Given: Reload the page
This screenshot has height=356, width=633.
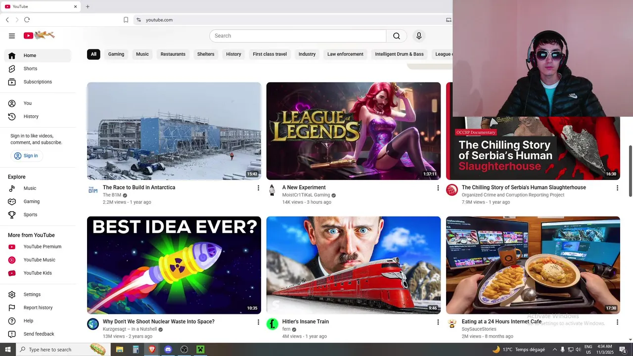Looking at the screenshot, I should point(27,20).
